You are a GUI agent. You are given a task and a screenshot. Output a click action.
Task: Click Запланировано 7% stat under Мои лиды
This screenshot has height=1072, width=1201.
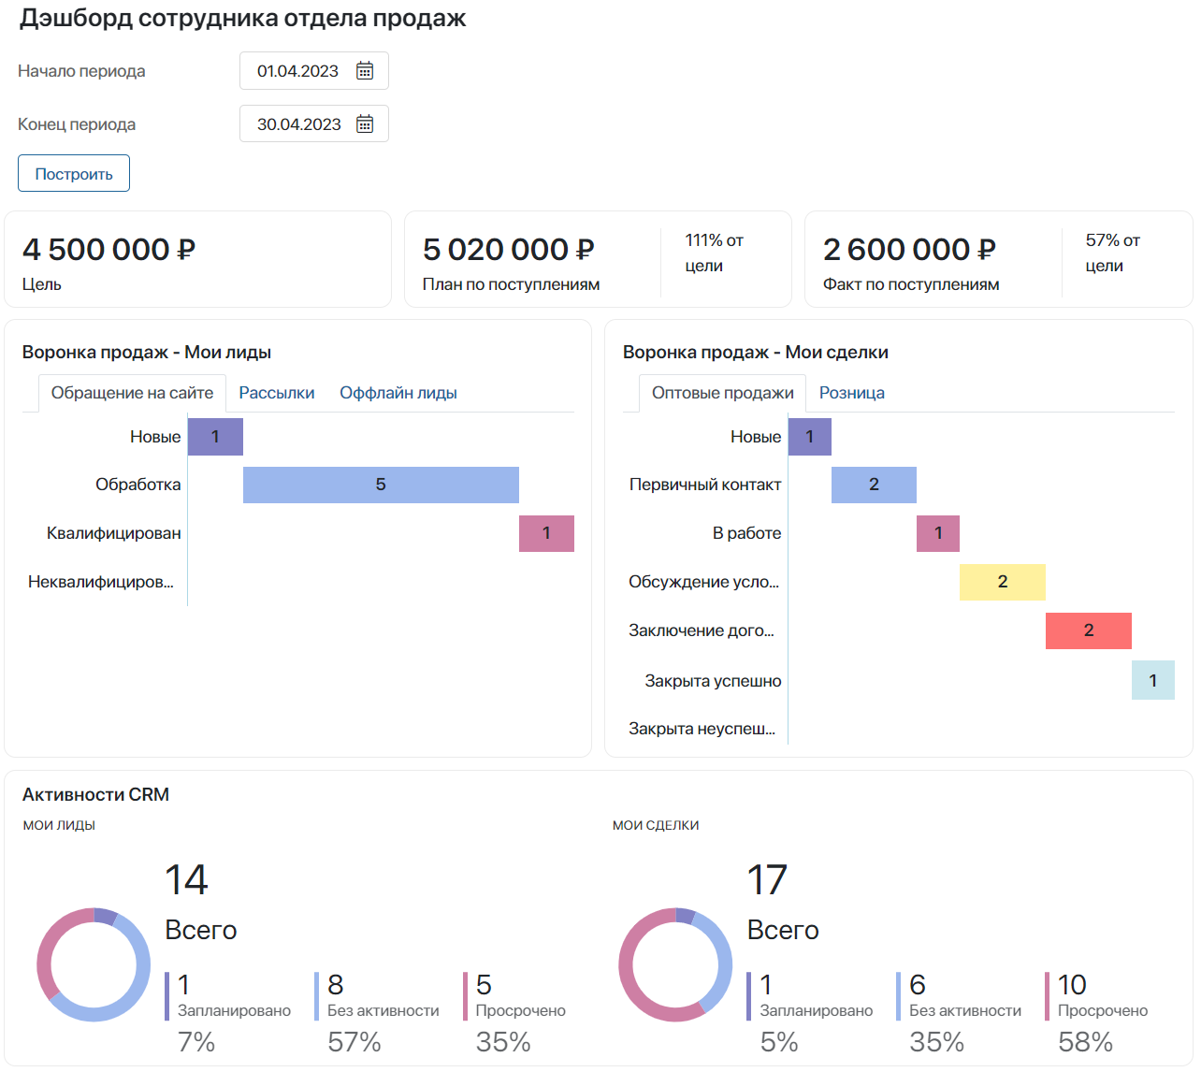point(228,1013)
